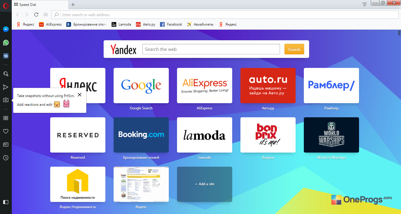Click the Yandex logo beside the search box

point(123,49)
